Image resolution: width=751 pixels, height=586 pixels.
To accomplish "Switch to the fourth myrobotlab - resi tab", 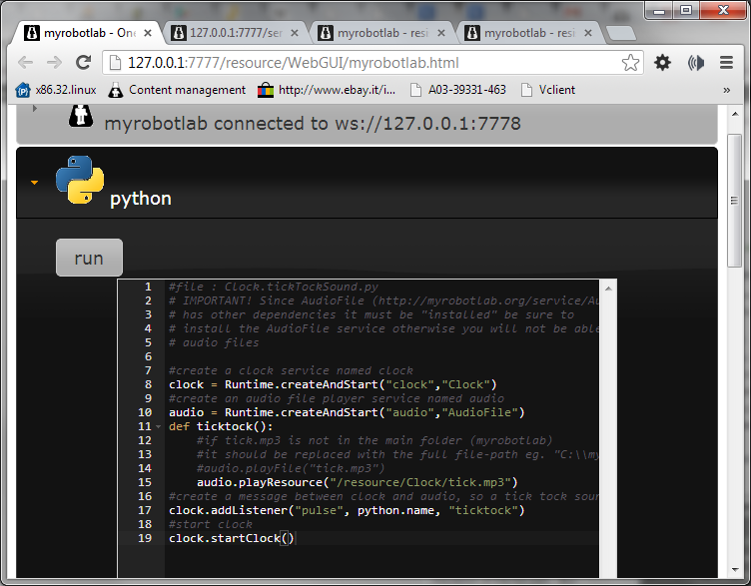I will [x=528, y=33].
